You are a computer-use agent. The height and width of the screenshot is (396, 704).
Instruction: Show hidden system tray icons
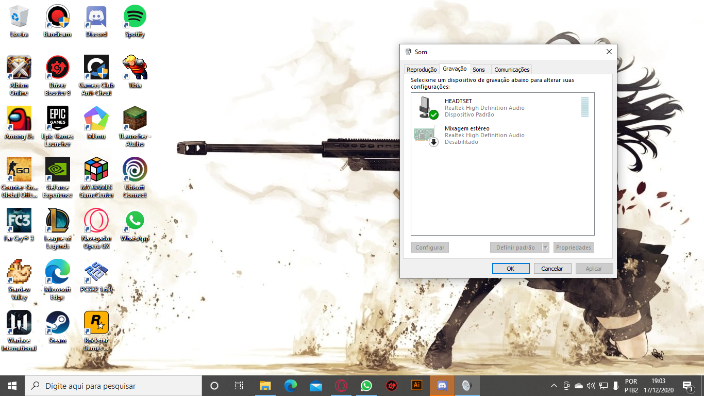coord(554,386)
